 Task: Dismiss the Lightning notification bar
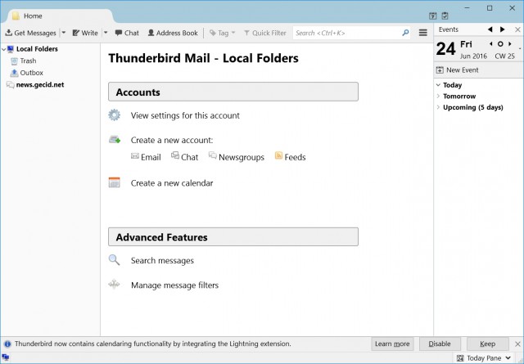tap(517, 344)
